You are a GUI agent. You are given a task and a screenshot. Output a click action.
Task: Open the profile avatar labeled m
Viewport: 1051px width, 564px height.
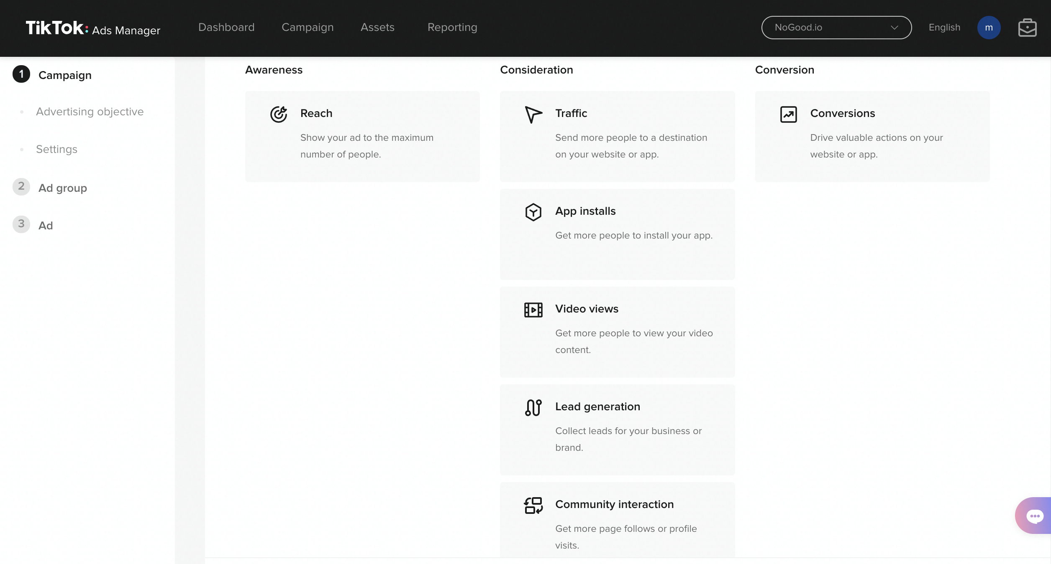tap(989, 28)
